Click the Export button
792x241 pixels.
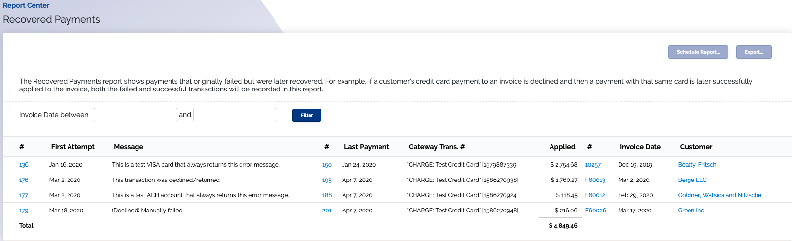click(754, 52)
